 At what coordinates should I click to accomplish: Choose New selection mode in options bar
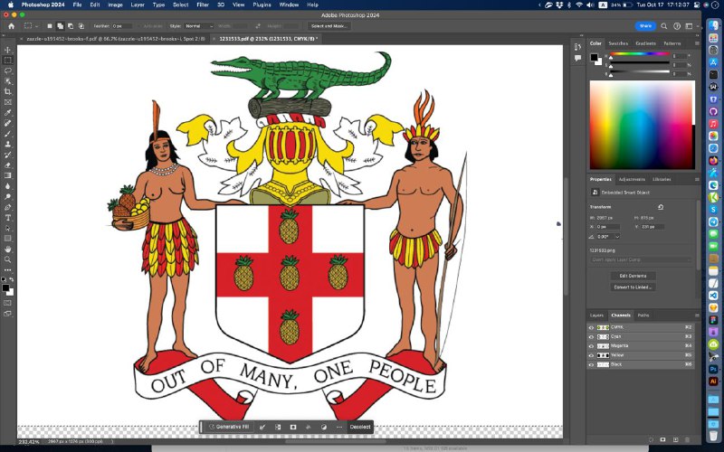point(50,26)
